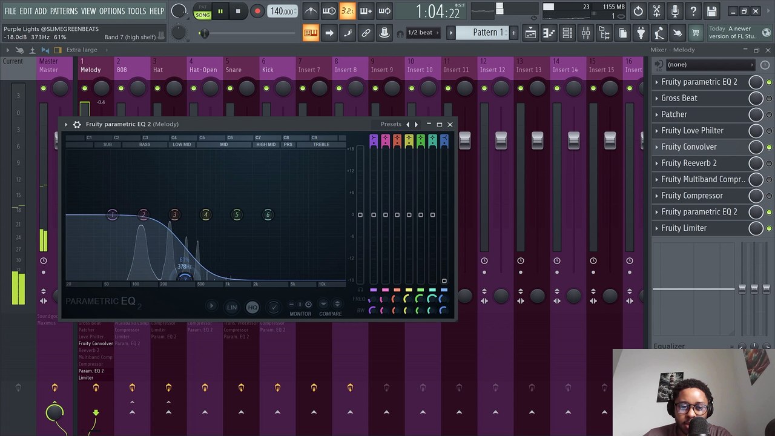
Task: Open the shopping cart content library icon
Action: 696,33
